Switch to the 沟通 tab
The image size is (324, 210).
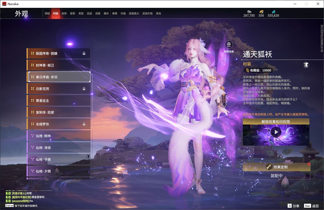coord(123,13)
